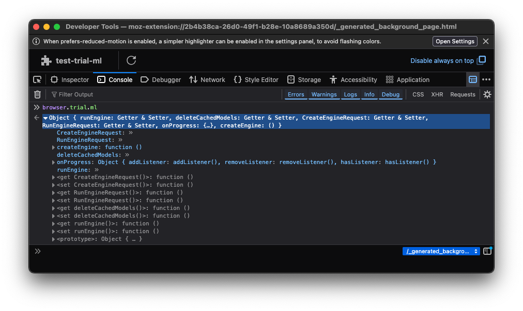Viewport: 523px width, 311px height.
Task: Switch to the Application tab
Action: 408,79
